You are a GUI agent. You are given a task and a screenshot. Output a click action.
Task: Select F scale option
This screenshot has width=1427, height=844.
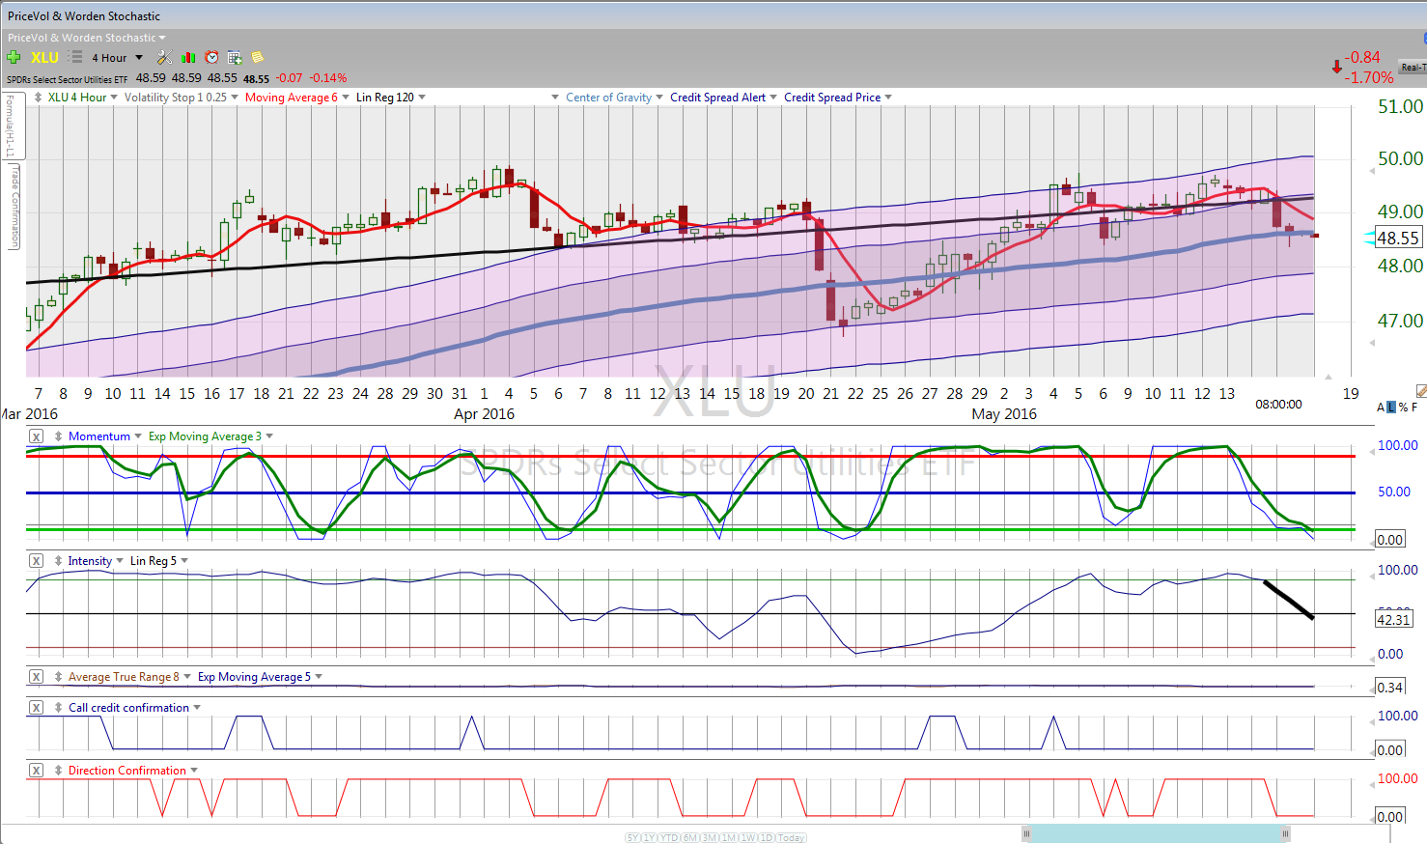pyautogui.click(x=1414, y=408)
